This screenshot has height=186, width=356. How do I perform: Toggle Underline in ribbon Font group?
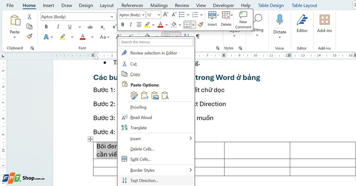[x=70, y=27]
